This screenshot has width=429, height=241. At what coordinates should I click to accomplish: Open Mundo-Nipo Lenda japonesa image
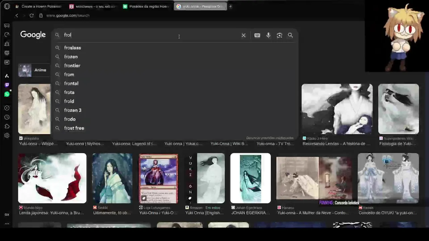[x=52, y=178]
